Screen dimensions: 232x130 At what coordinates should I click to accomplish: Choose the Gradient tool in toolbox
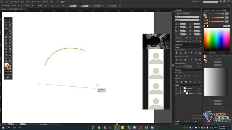pyautogui.click(x=10, y=49)
